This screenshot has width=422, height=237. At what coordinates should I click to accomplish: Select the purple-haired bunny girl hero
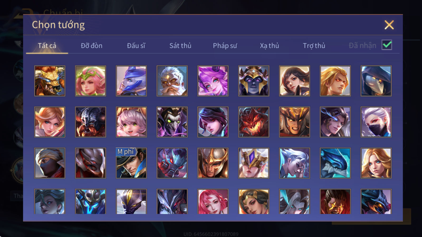tap(213, 81)
